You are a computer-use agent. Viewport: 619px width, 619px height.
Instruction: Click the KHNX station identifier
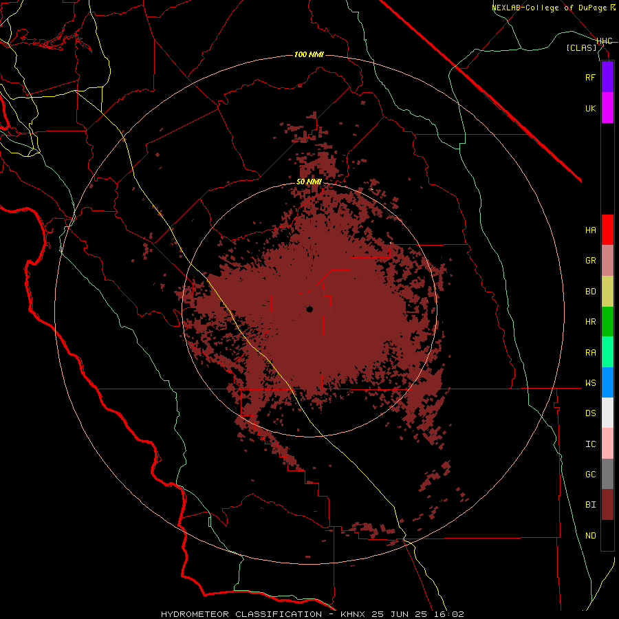354,614
